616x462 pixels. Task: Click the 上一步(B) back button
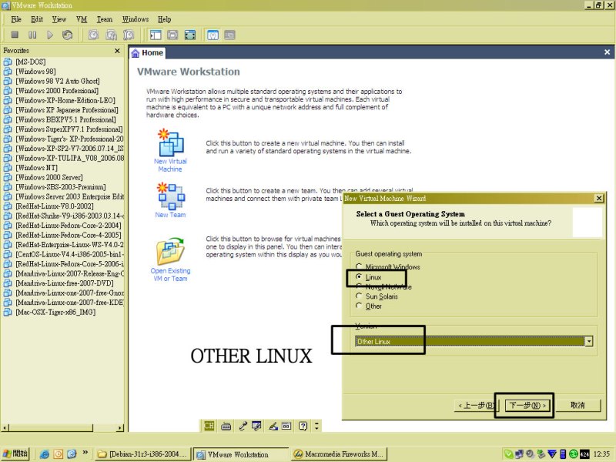[475, 405]
